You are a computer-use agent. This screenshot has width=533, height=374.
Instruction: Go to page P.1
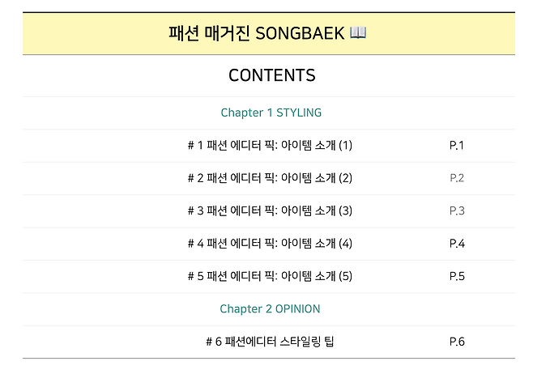click(457, 146)
